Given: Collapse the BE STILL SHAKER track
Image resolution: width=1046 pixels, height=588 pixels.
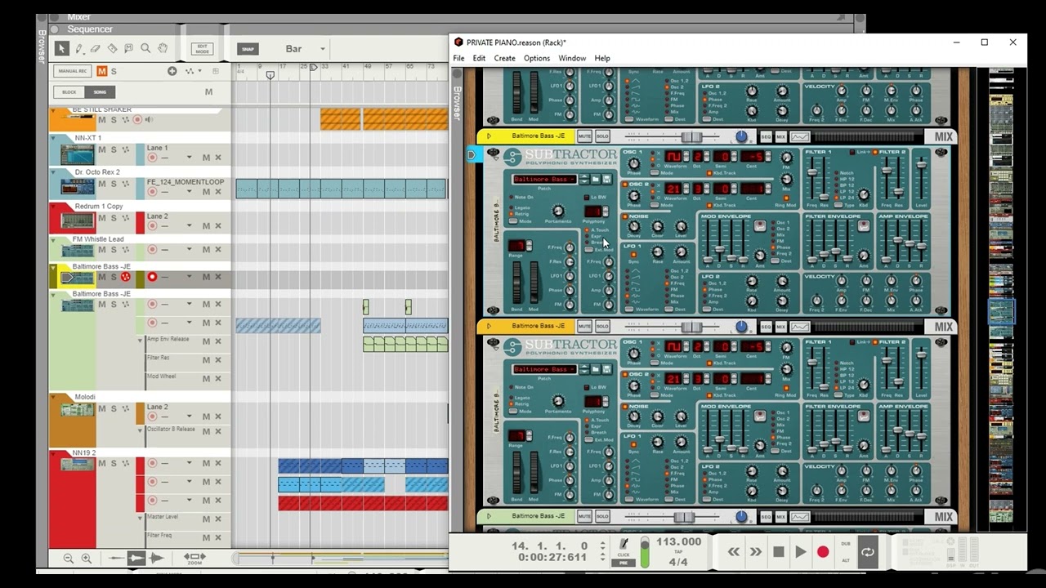Looking at the screenshot, I should pyautogui.click(x=54, y=110).
